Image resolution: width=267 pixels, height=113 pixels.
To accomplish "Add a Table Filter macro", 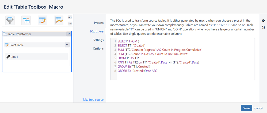I will pos(10,20).
